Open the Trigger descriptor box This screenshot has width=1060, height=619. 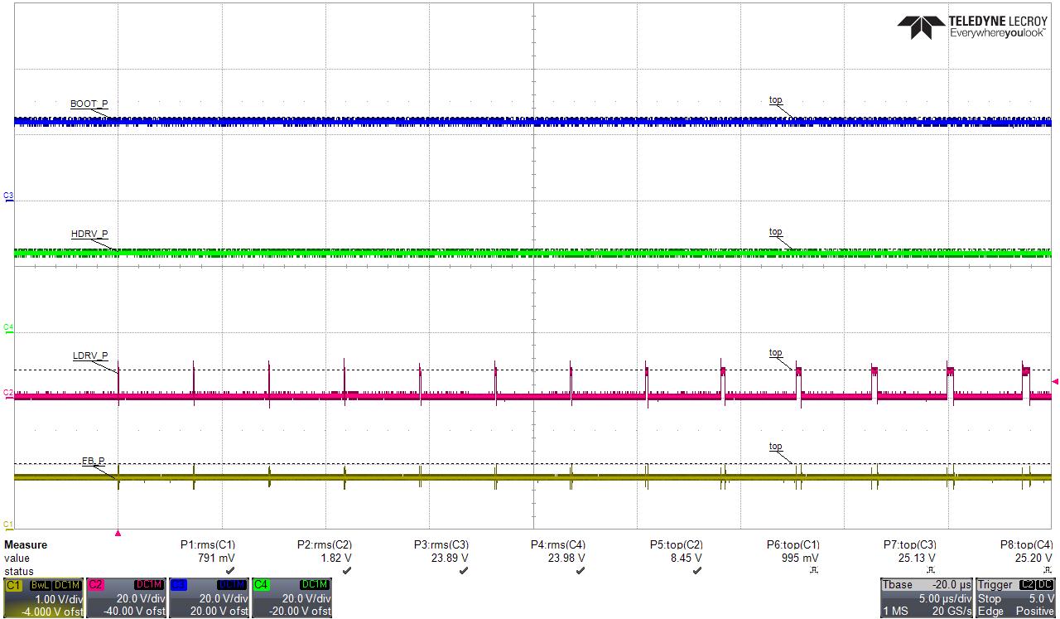point(1017,597)
